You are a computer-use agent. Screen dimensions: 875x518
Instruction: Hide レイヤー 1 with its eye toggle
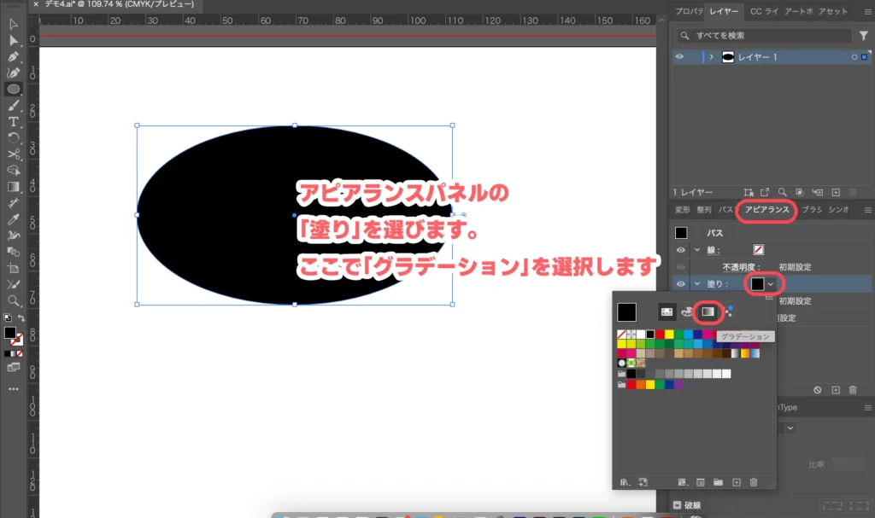click(x=678, y=56)
